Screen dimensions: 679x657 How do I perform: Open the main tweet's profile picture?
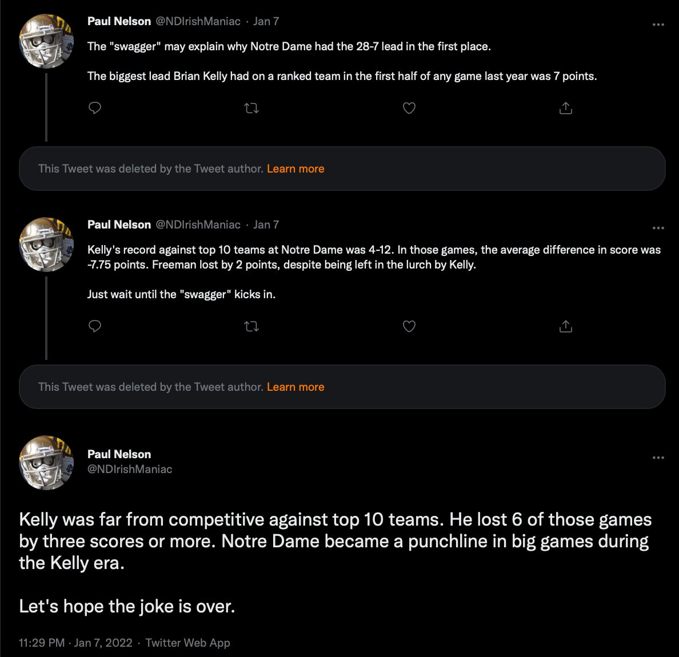tap(46, 463)
